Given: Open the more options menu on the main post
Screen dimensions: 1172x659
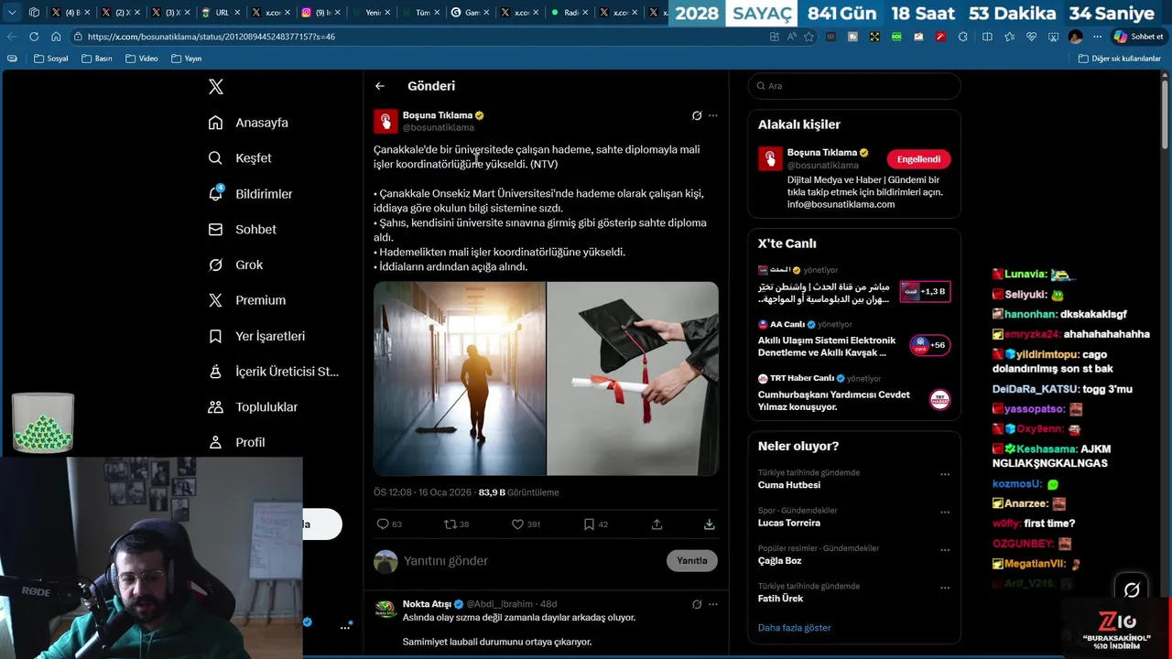Looking at the screenshot, I should click(x=713, y=115).
